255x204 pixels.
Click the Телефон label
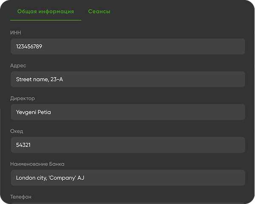tap(21, 197)
